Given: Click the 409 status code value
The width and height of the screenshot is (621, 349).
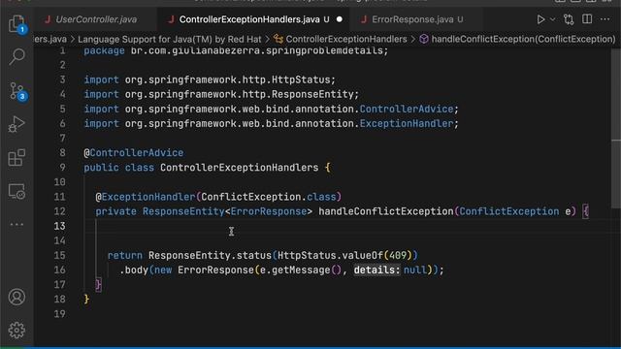Looking at the screenshot, I should [x=398, y=255].
